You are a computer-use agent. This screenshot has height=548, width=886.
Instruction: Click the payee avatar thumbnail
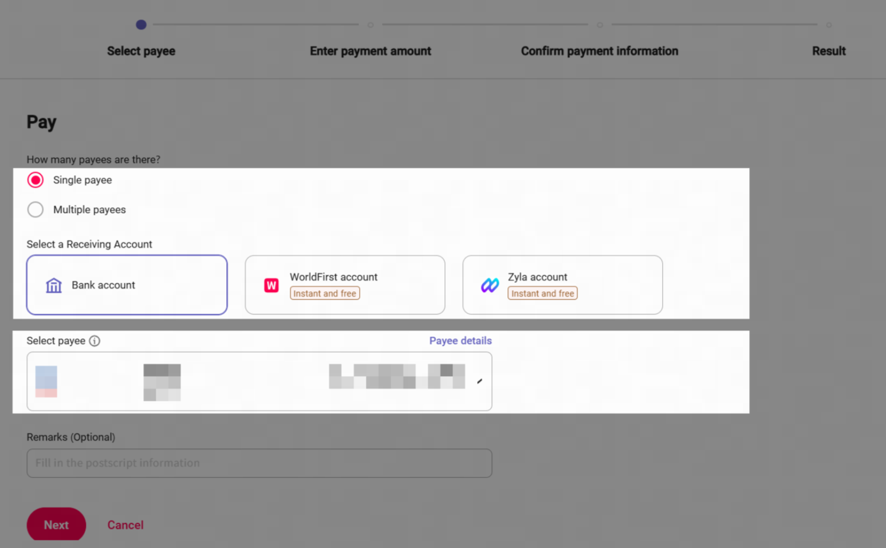click(46, 381)
